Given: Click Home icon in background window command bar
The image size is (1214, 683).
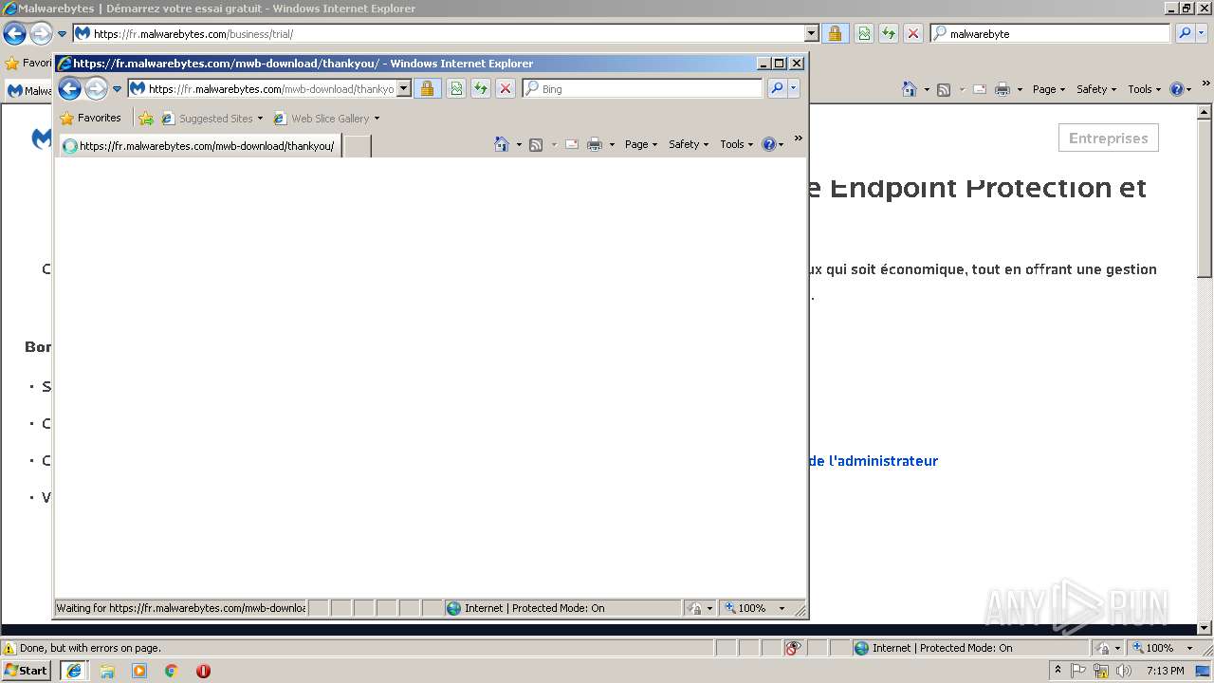Looking at the screenshot, I should 910,89.
